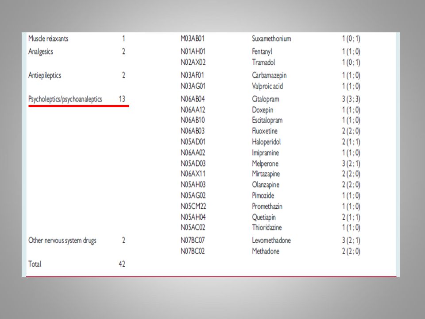The image size is (425, 319).
Task: Select ATC code N05AC02
Action: pyautogui.click(x=193, y=227)
